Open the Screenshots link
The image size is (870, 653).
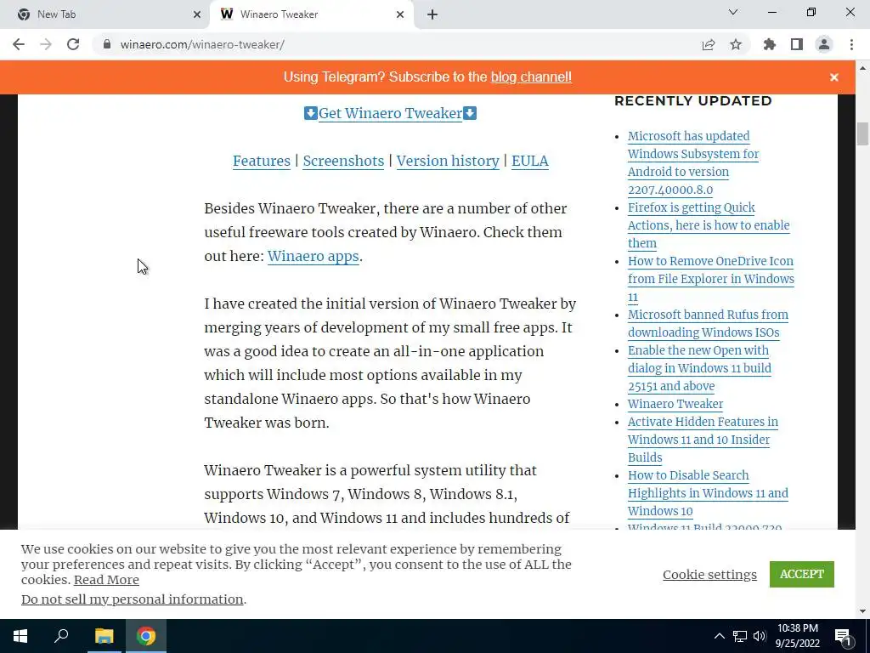pos(343,161)
